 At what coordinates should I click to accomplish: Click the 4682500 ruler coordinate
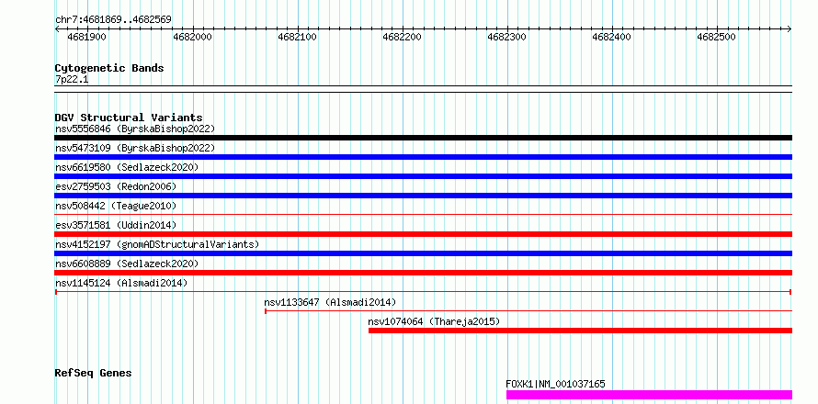pyautogui.click(x=716, y=37)
